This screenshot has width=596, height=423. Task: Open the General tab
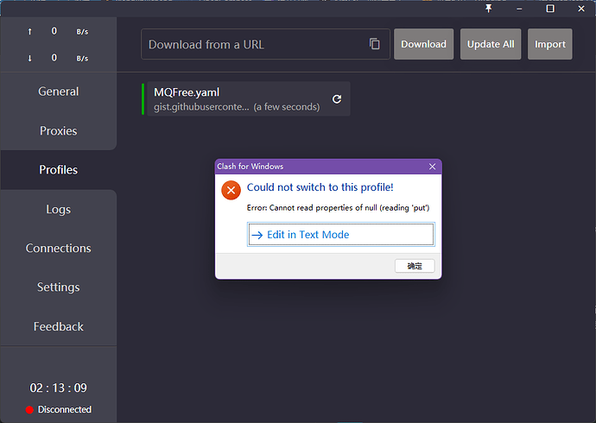coord(59,92)
